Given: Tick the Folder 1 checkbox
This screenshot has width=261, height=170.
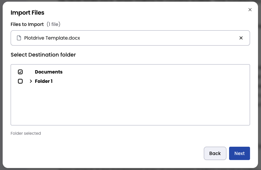Looking at the screenshot, I should pyautogui.click(x=20, y=81).
